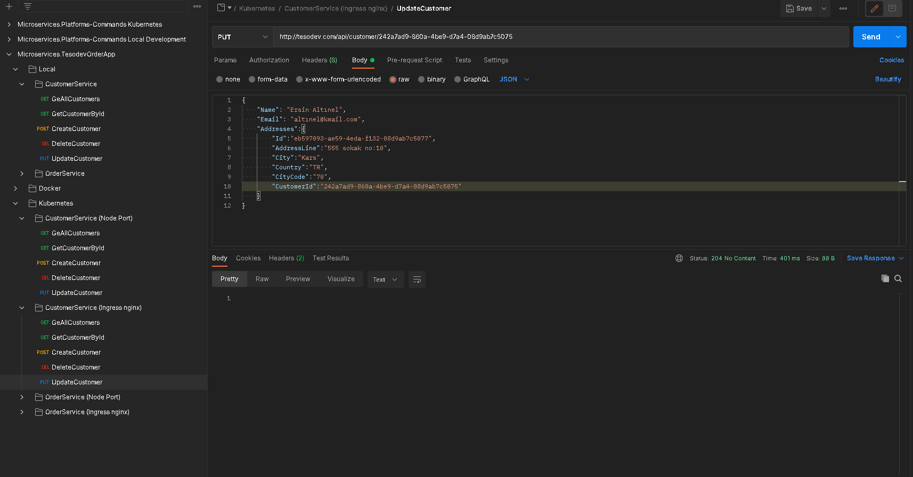
Task: Choose the GraphQL body radio option
Action: [x=458, y=79]
